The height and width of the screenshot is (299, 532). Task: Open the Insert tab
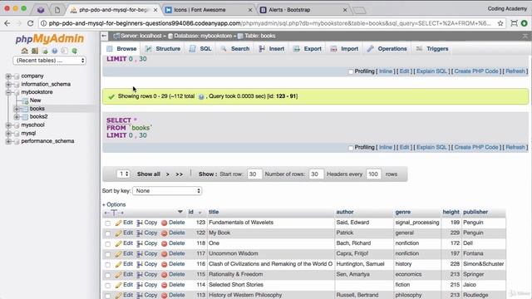pos(272,49)
